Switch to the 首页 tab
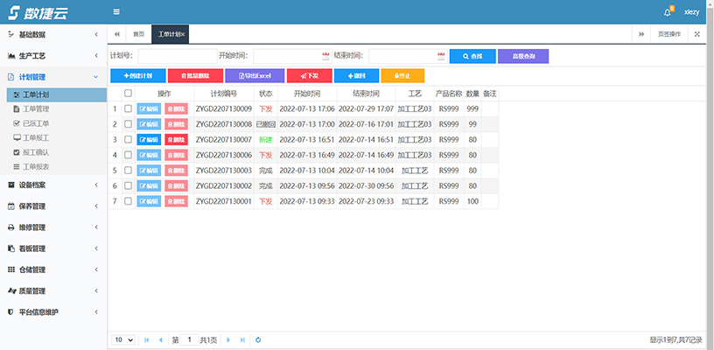 click(x=137, y=34)
